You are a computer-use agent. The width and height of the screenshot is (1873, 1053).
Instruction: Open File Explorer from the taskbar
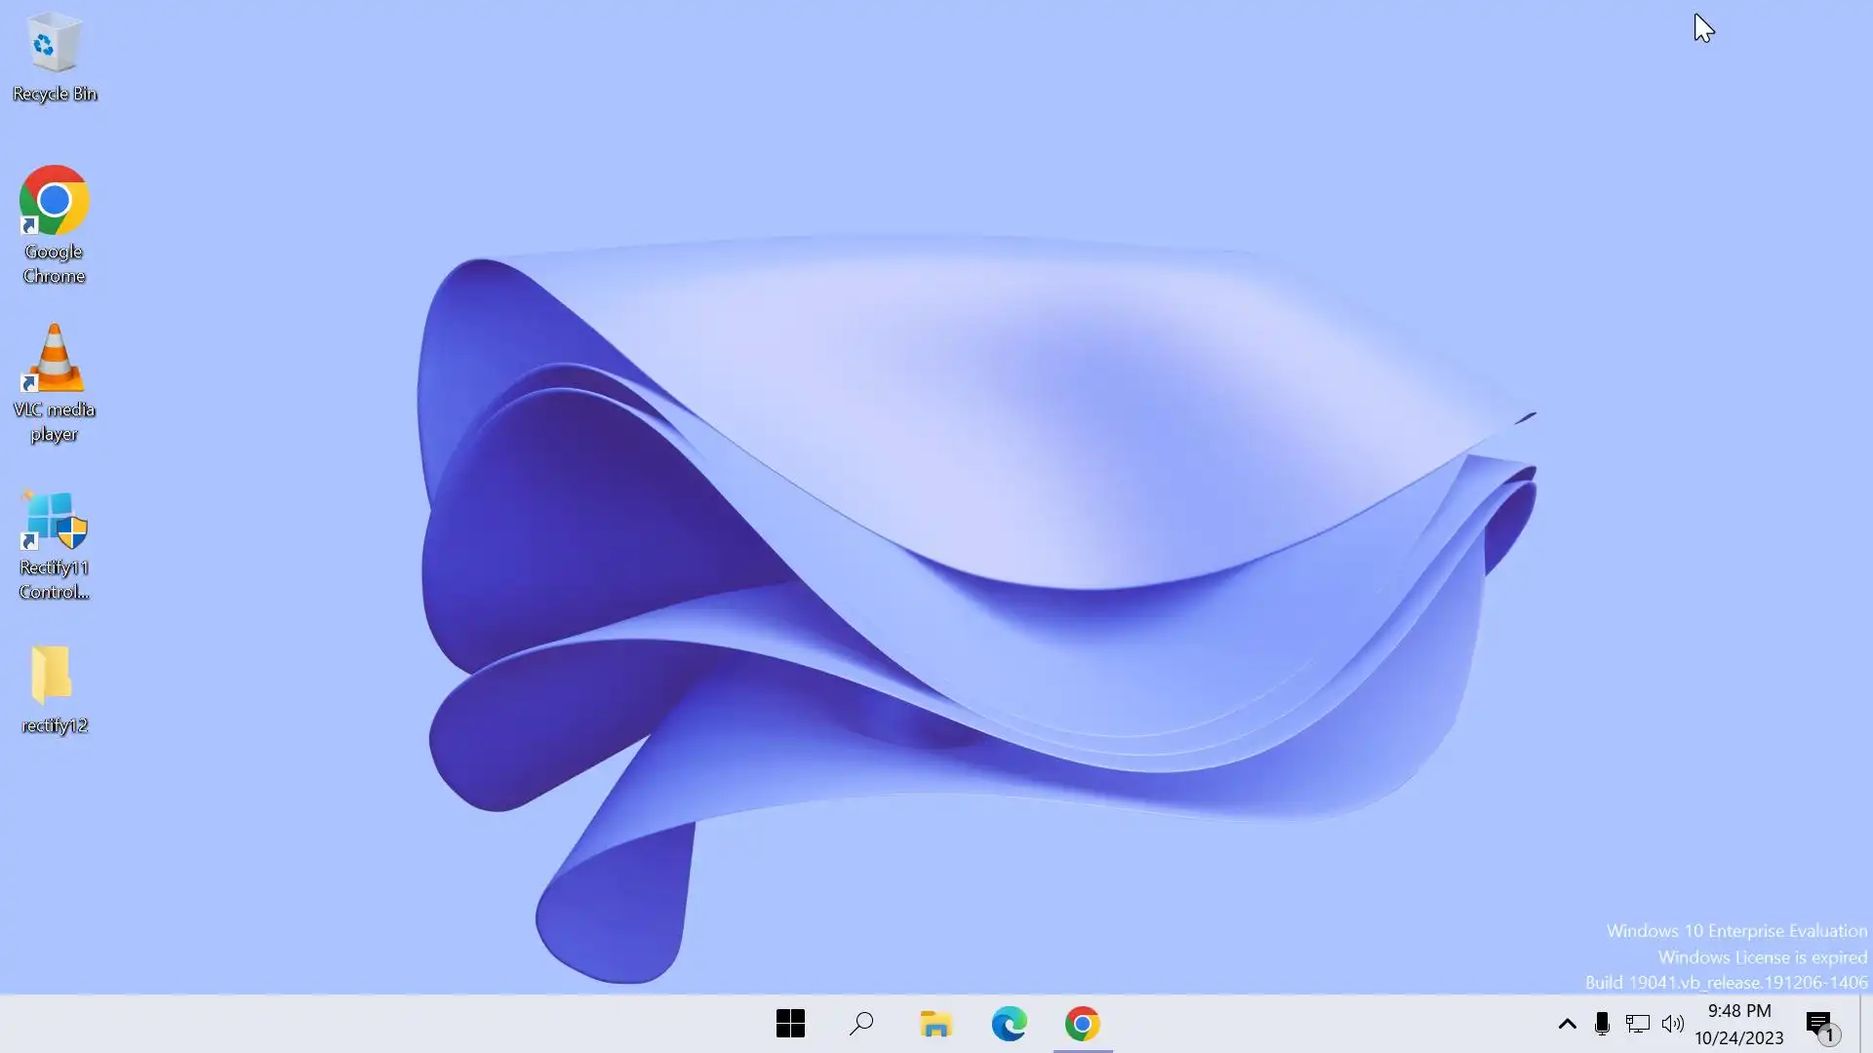[936, 1024]
